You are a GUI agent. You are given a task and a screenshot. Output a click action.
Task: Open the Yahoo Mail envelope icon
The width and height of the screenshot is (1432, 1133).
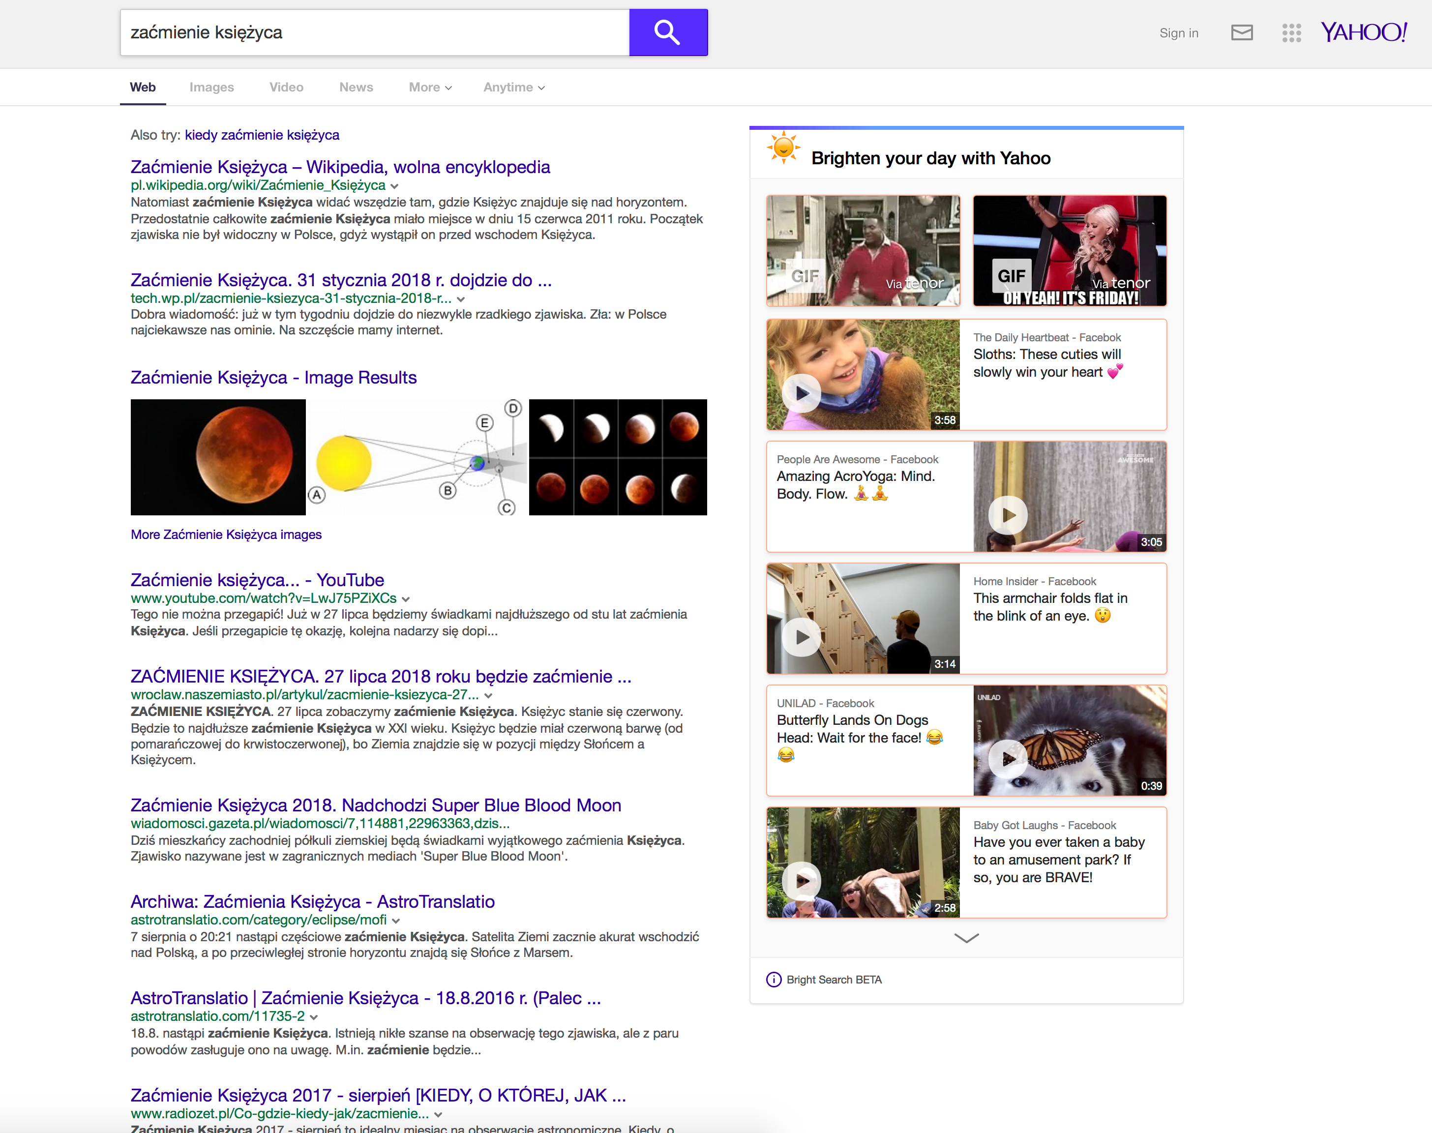(1242, 32)
